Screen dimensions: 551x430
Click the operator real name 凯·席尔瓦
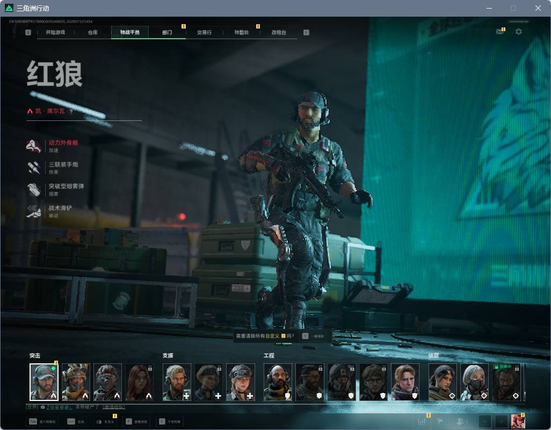tap(50, 111)
